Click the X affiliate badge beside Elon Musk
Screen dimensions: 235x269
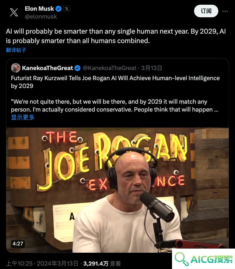[67, 9]
